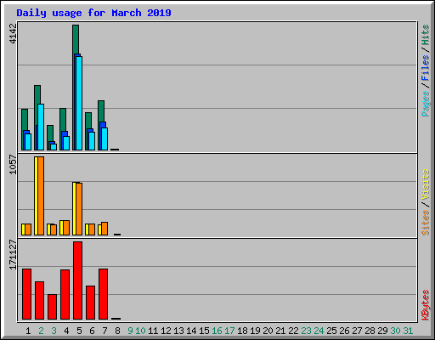Image resolution: width=435 pixels, height=340 pixels.
Task: Click green day label 31 on the axis
Action: pos(408,331)
